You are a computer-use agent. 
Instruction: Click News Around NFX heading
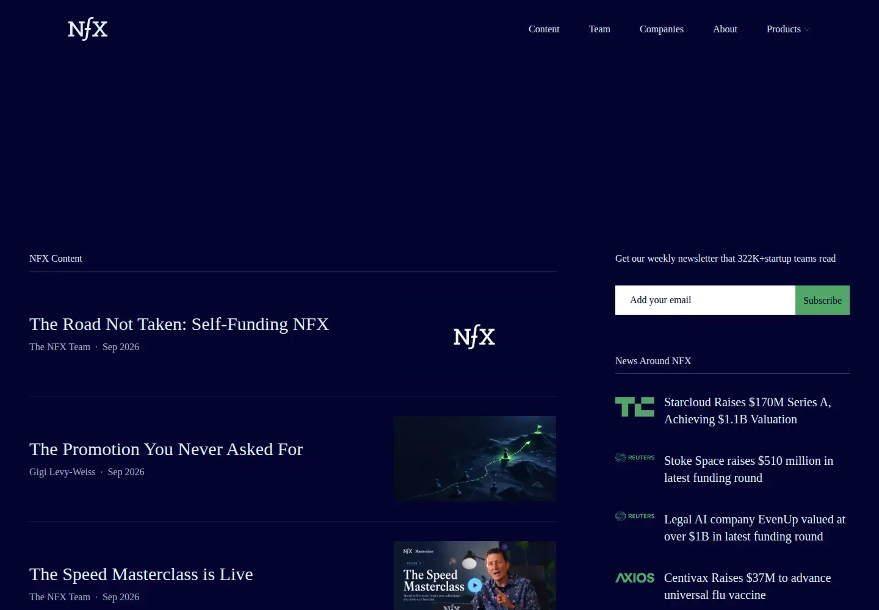pyautogui.click(x=653, y=361)
